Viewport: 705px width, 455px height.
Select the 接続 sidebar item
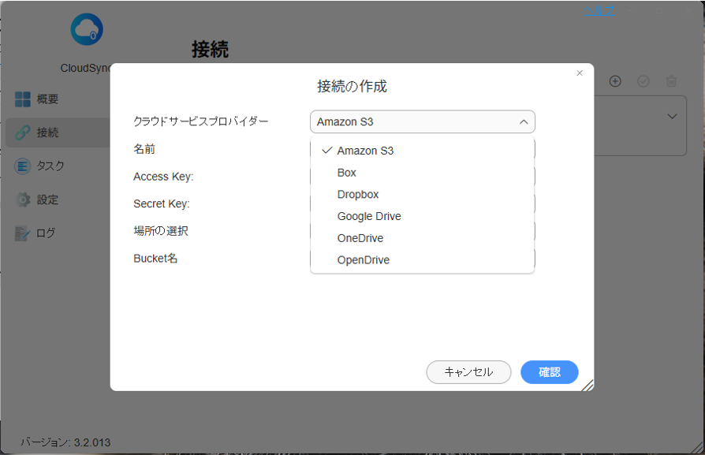pyautogui.click(x=58, y=132)
